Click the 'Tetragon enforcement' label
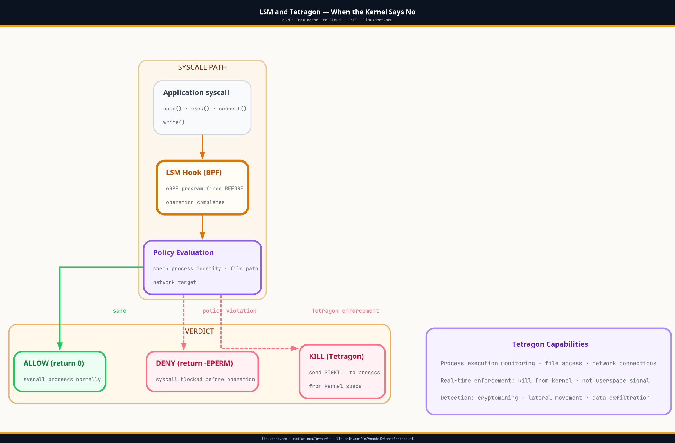This screenshot has width=675, height=443. pyautogui.click(x=345, y=311)
